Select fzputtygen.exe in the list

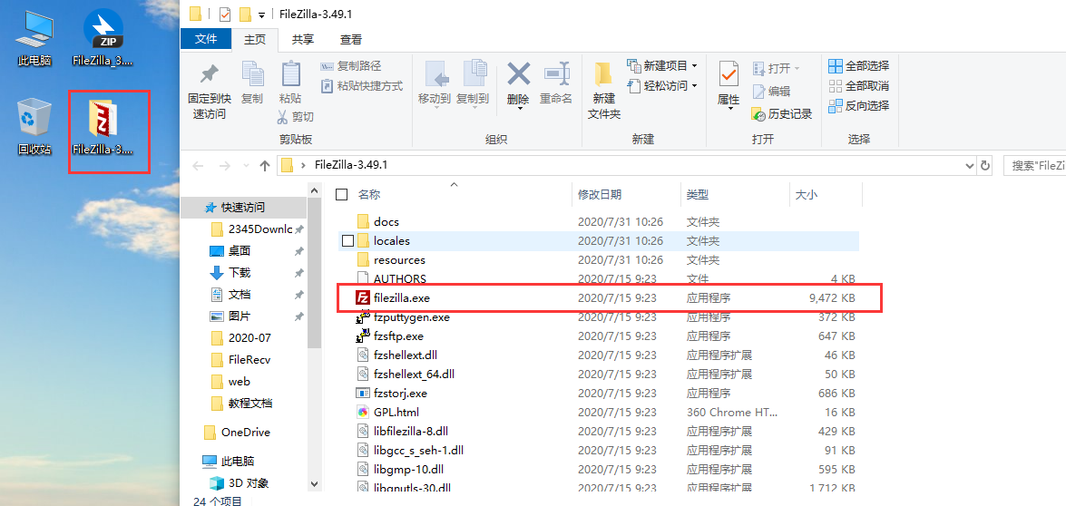599,316
